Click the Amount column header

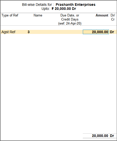click(102, 15)
